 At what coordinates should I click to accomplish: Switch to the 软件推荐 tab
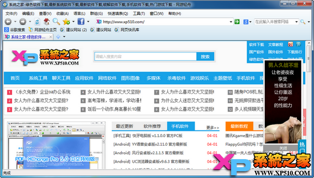(x=152, y=126)
